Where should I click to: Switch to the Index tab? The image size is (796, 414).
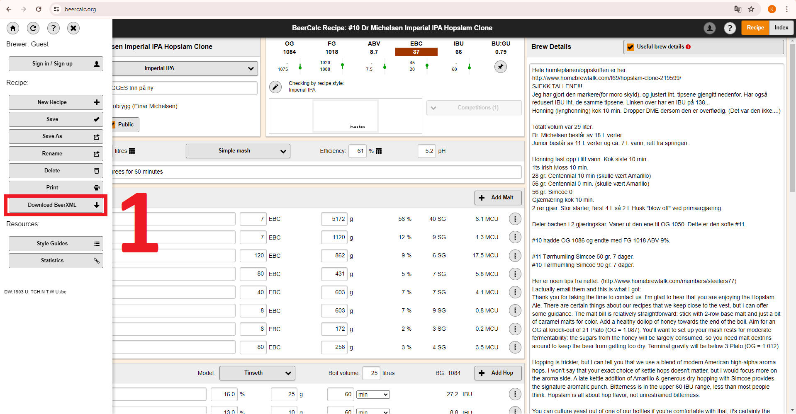coord(781,28)
